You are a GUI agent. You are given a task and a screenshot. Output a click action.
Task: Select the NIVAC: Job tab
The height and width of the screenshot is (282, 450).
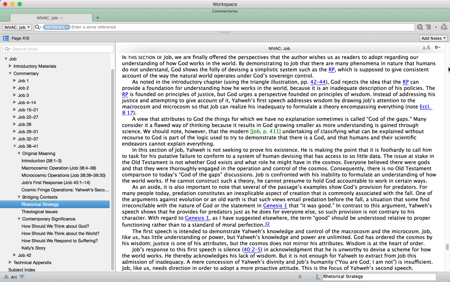(51, 18)
